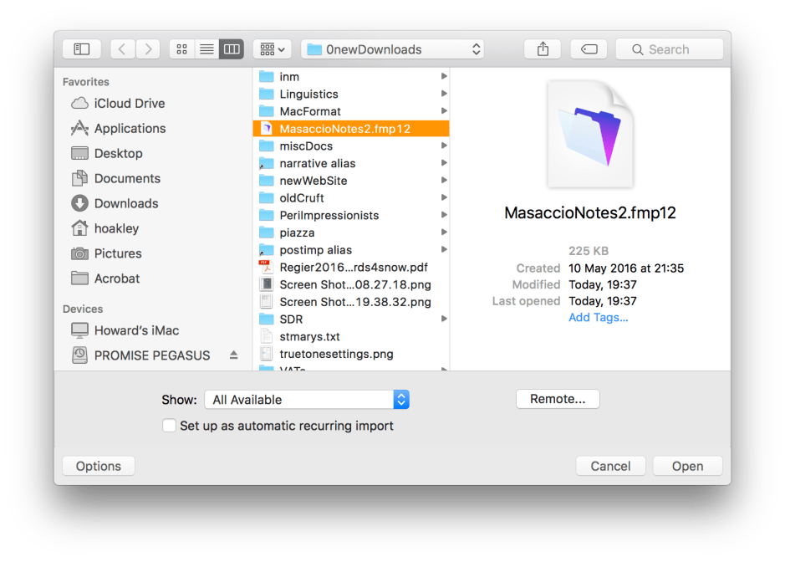The image size is (785, 562).
Task: Switch to icon view mode
Action: click(181, 49)
